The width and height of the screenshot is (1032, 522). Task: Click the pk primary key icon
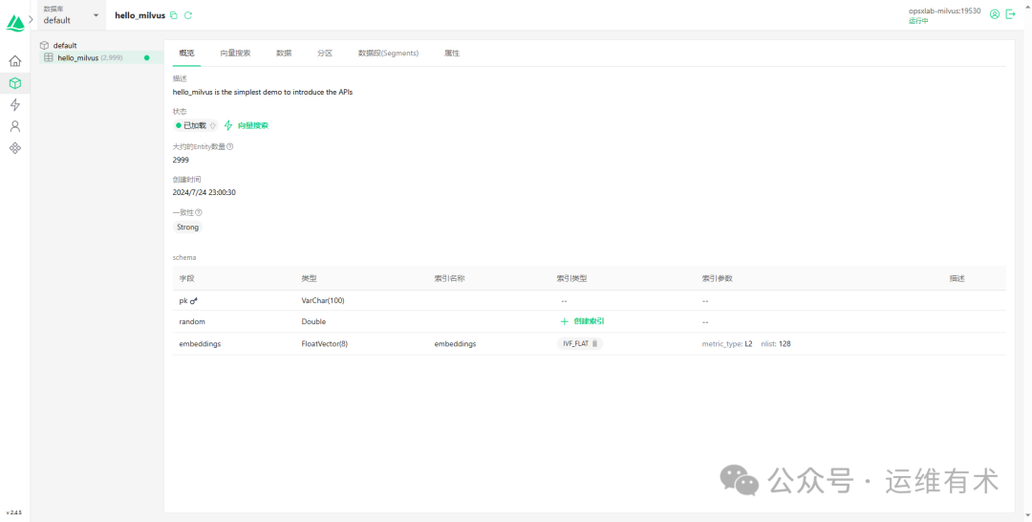point(193,301)
